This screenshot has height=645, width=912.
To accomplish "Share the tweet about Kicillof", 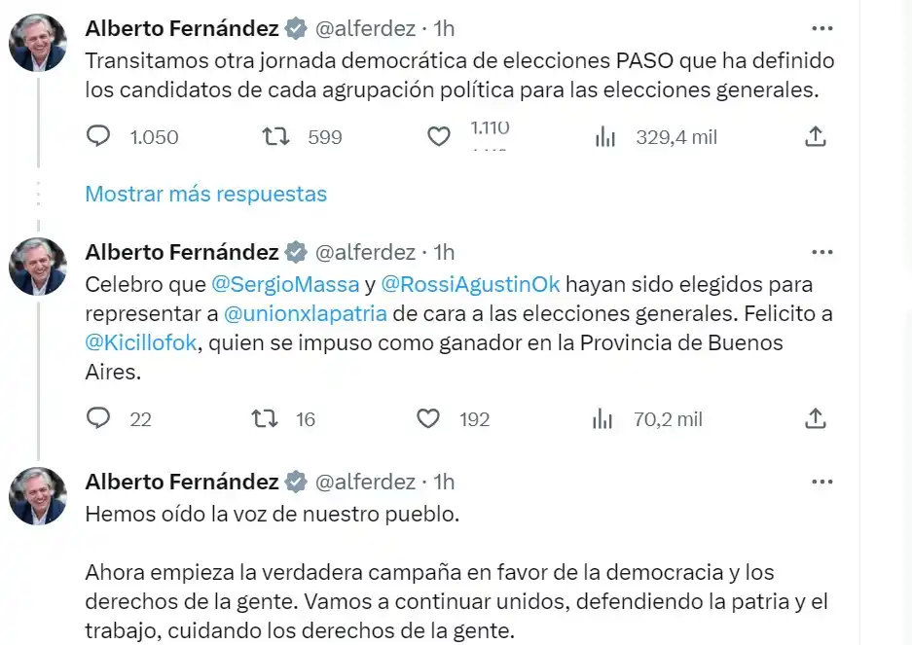I will [816, 419].
